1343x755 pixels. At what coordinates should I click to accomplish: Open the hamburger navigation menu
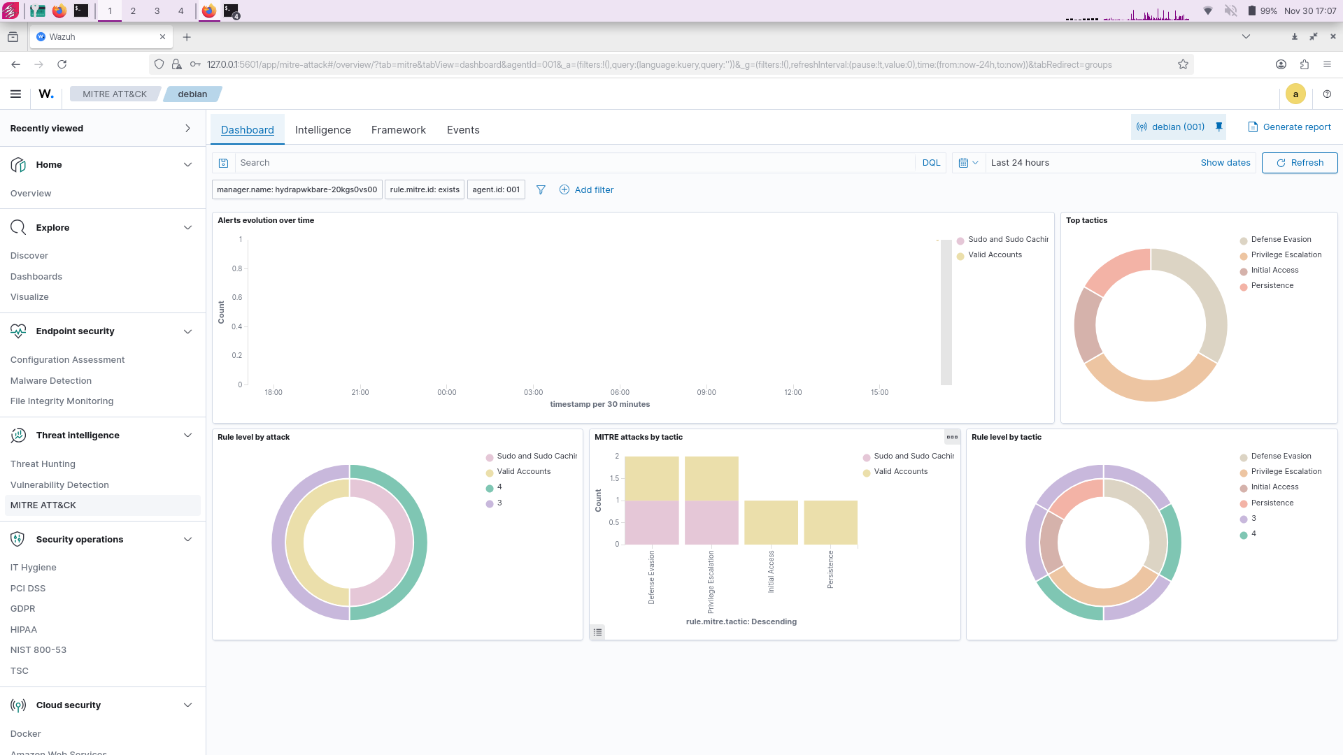click(15, 94)
